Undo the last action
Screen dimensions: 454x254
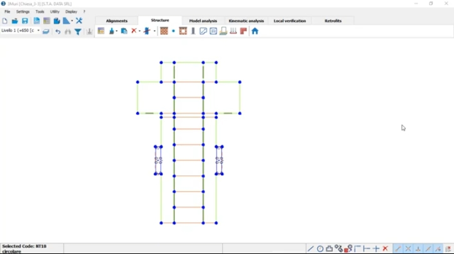(58, 31)
